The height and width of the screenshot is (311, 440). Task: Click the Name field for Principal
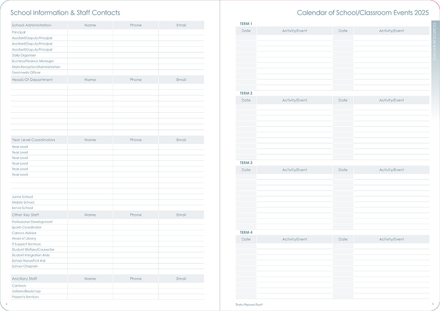coord(90,32)
